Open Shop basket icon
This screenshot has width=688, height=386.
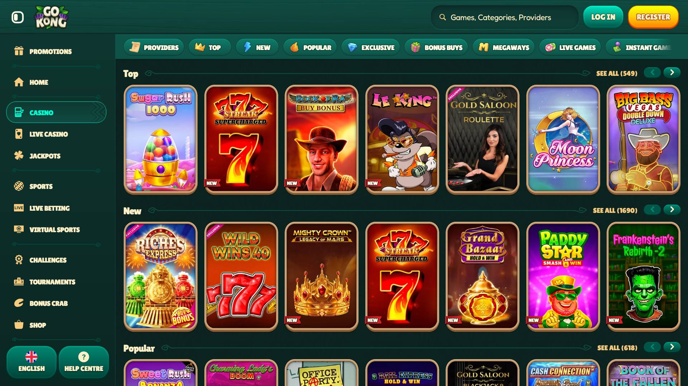coord(19,325)
